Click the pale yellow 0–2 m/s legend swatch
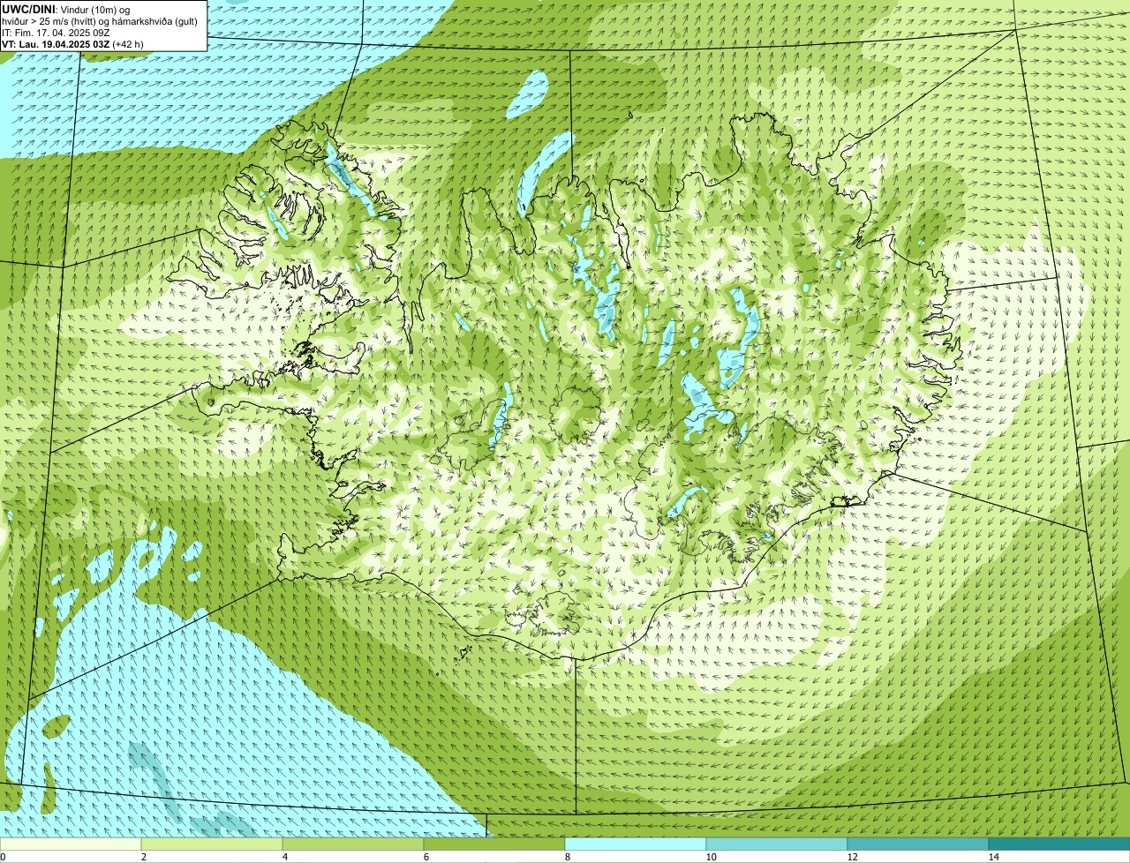Viewport: 1130px width, 863px height. click(x=71, y=844)
